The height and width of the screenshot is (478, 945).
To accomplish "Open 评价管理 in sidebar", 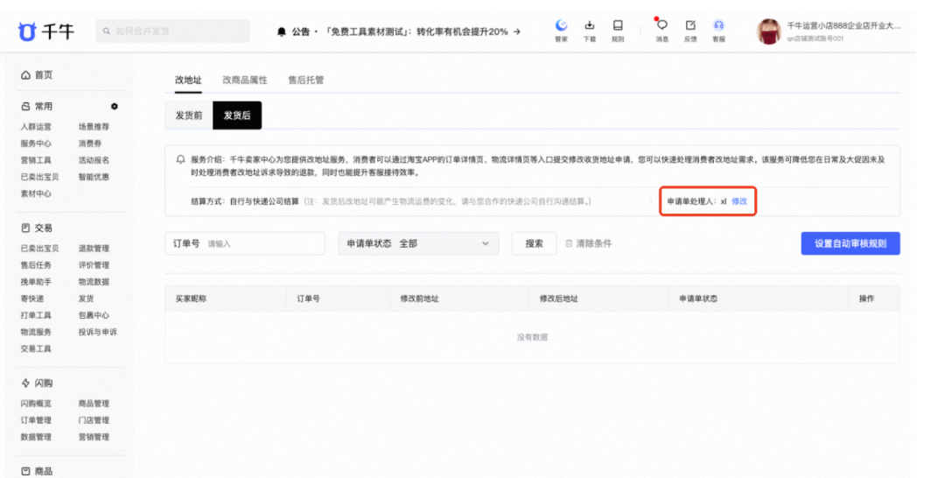I will coord(94,265).
